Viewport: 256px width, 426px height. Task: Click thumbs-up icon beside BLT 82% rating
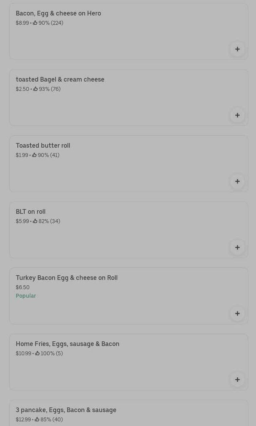(35, 221)
